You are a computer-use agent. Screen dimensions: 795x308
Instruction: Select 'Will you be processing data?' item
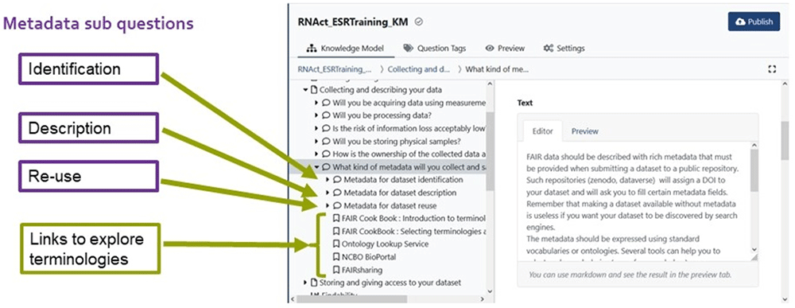click(382, 115)
